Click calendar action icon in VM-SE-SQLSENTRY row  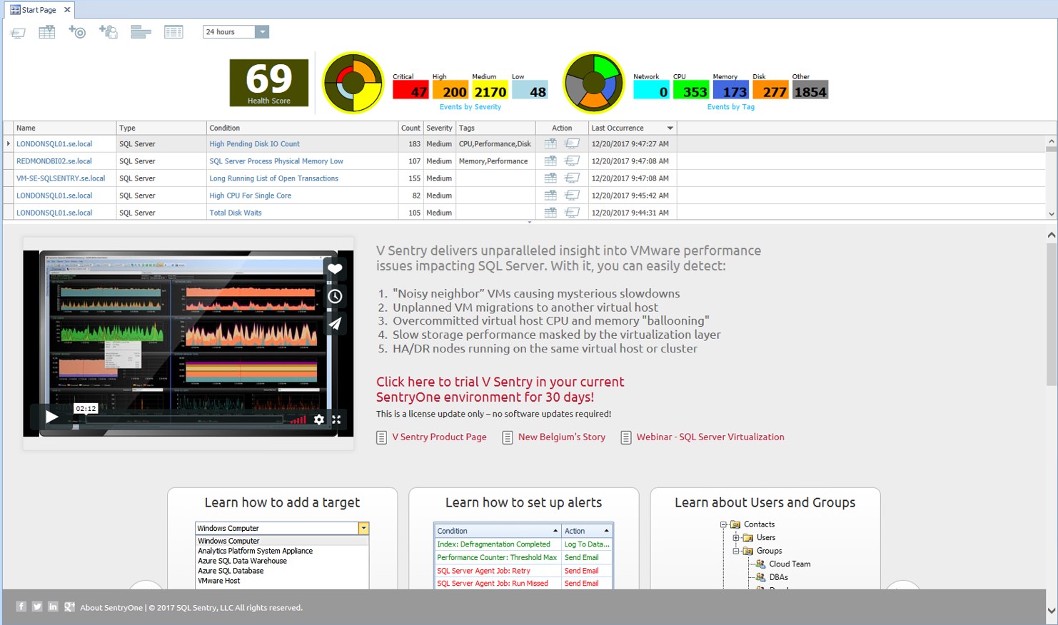550,178
